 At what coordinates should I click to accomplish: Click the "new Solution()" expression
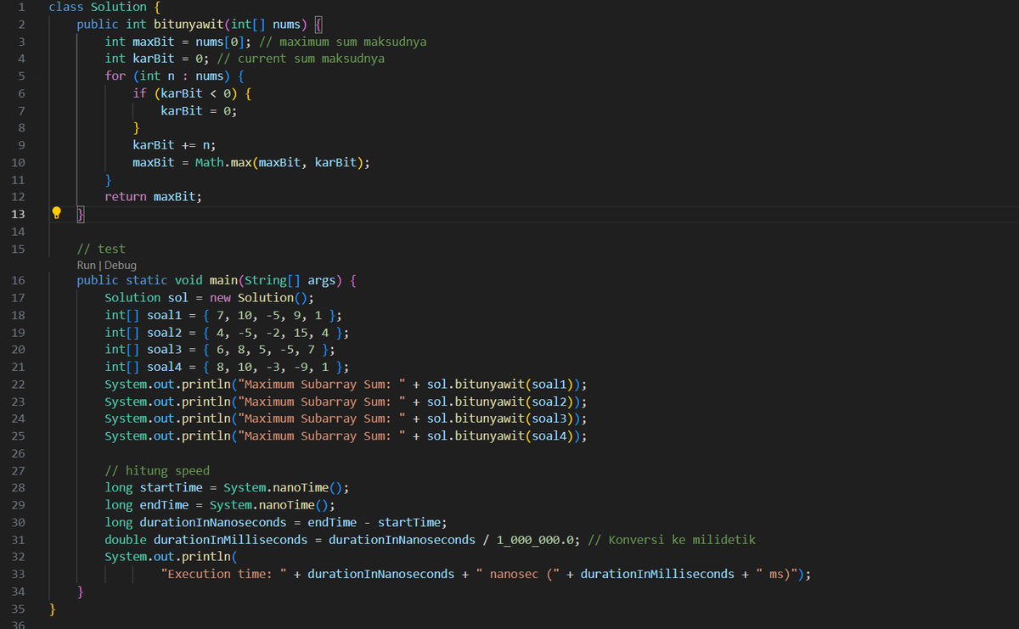point(259,298)
